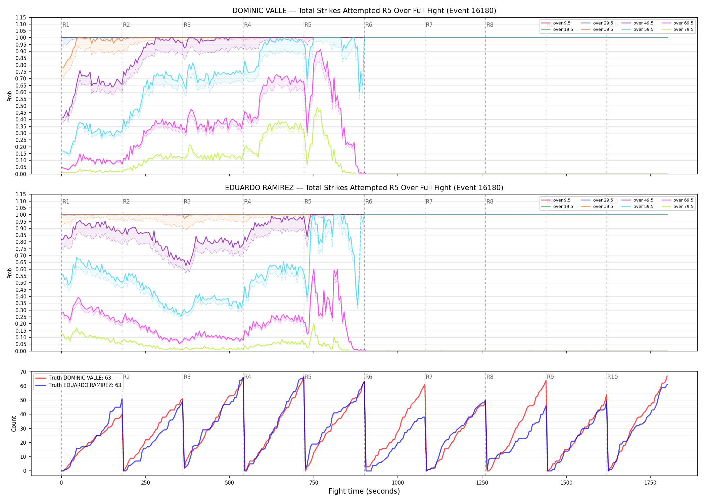Screen dimensions: 705x503
Task: Click 'over 49.5' legend entry in top chart
Action: point(638,23)
